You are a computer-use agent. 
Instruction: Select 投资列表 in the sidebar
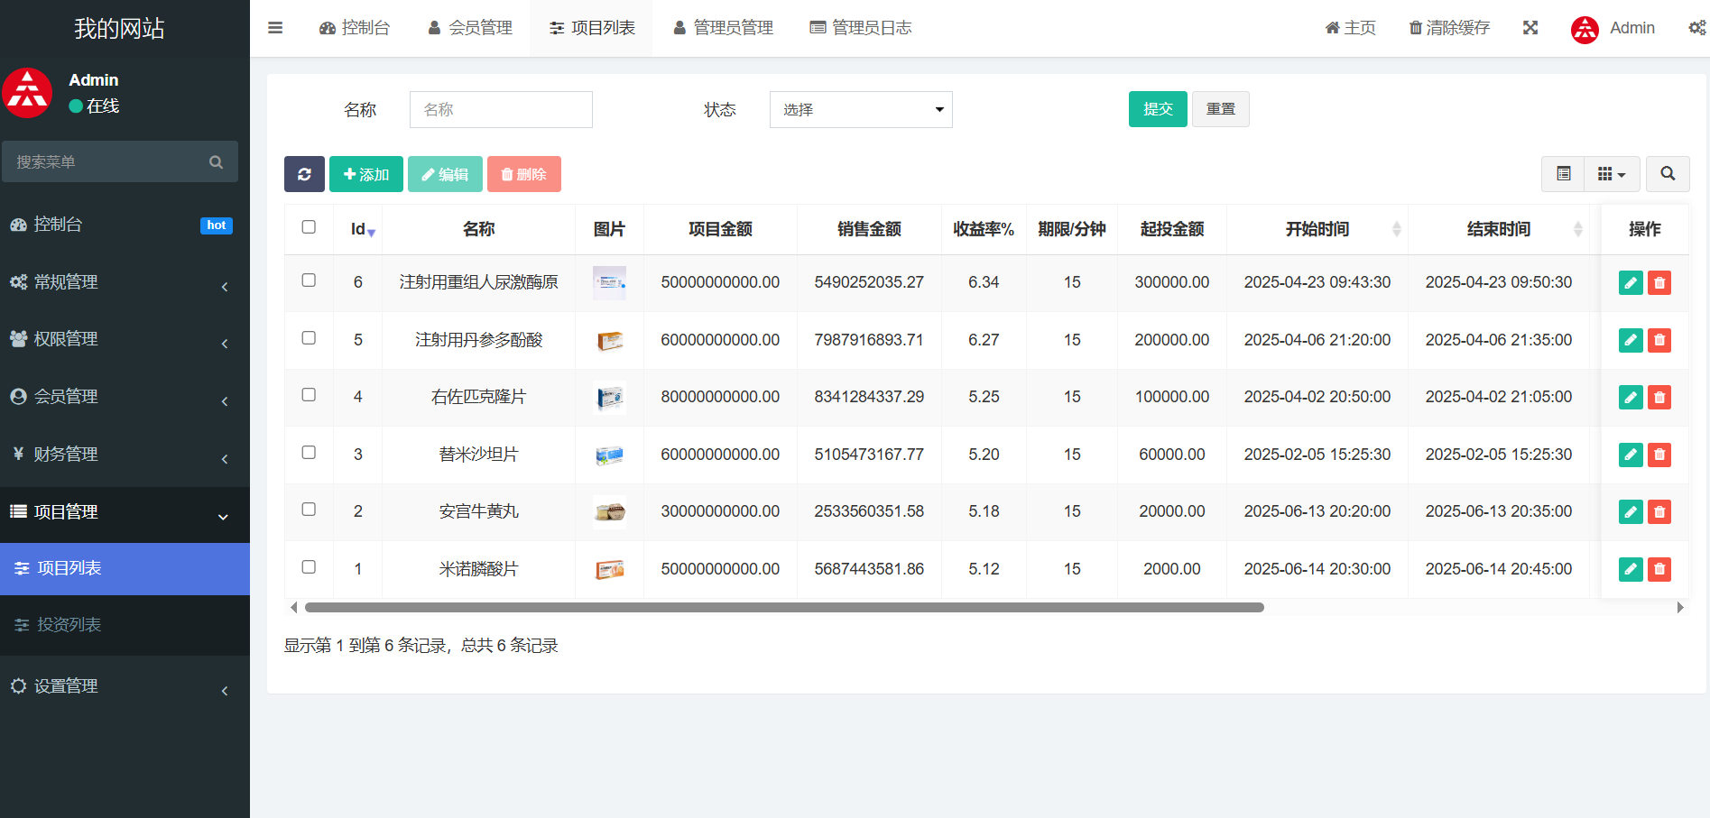[x=69, y=625]
